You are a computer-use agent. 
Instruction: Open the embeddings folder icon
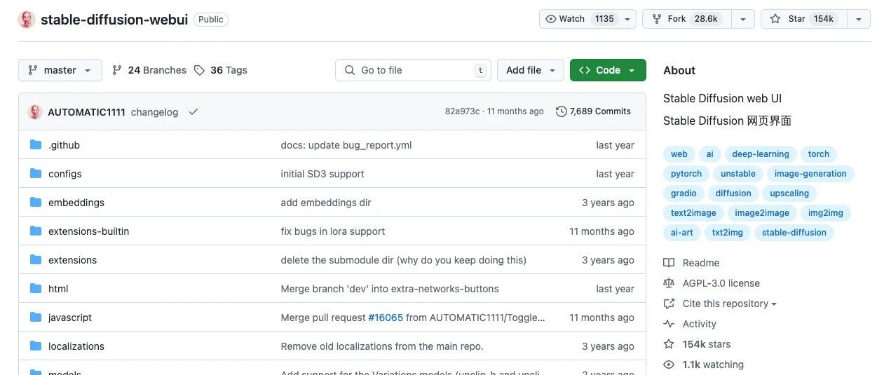pos(36,203)
